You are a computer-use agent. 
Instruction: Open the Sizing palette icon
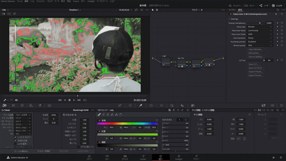(193, 105)
